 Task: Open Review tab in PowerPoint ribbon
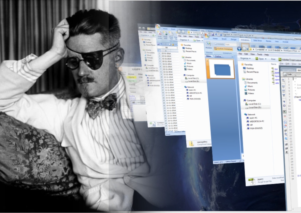click(x=269, y=41)
